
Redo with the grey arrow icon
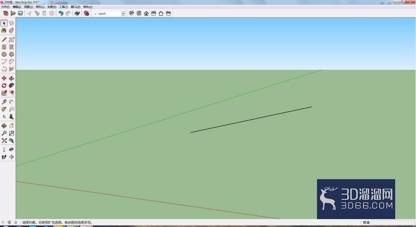[68, 13]
